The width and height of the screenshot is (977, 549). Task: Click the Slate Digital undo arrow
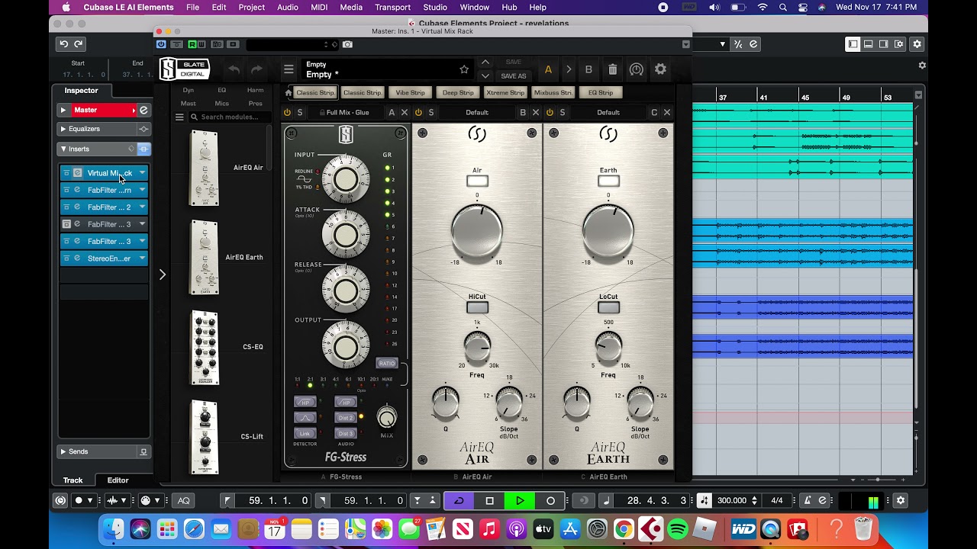click(x=234, y=69)
